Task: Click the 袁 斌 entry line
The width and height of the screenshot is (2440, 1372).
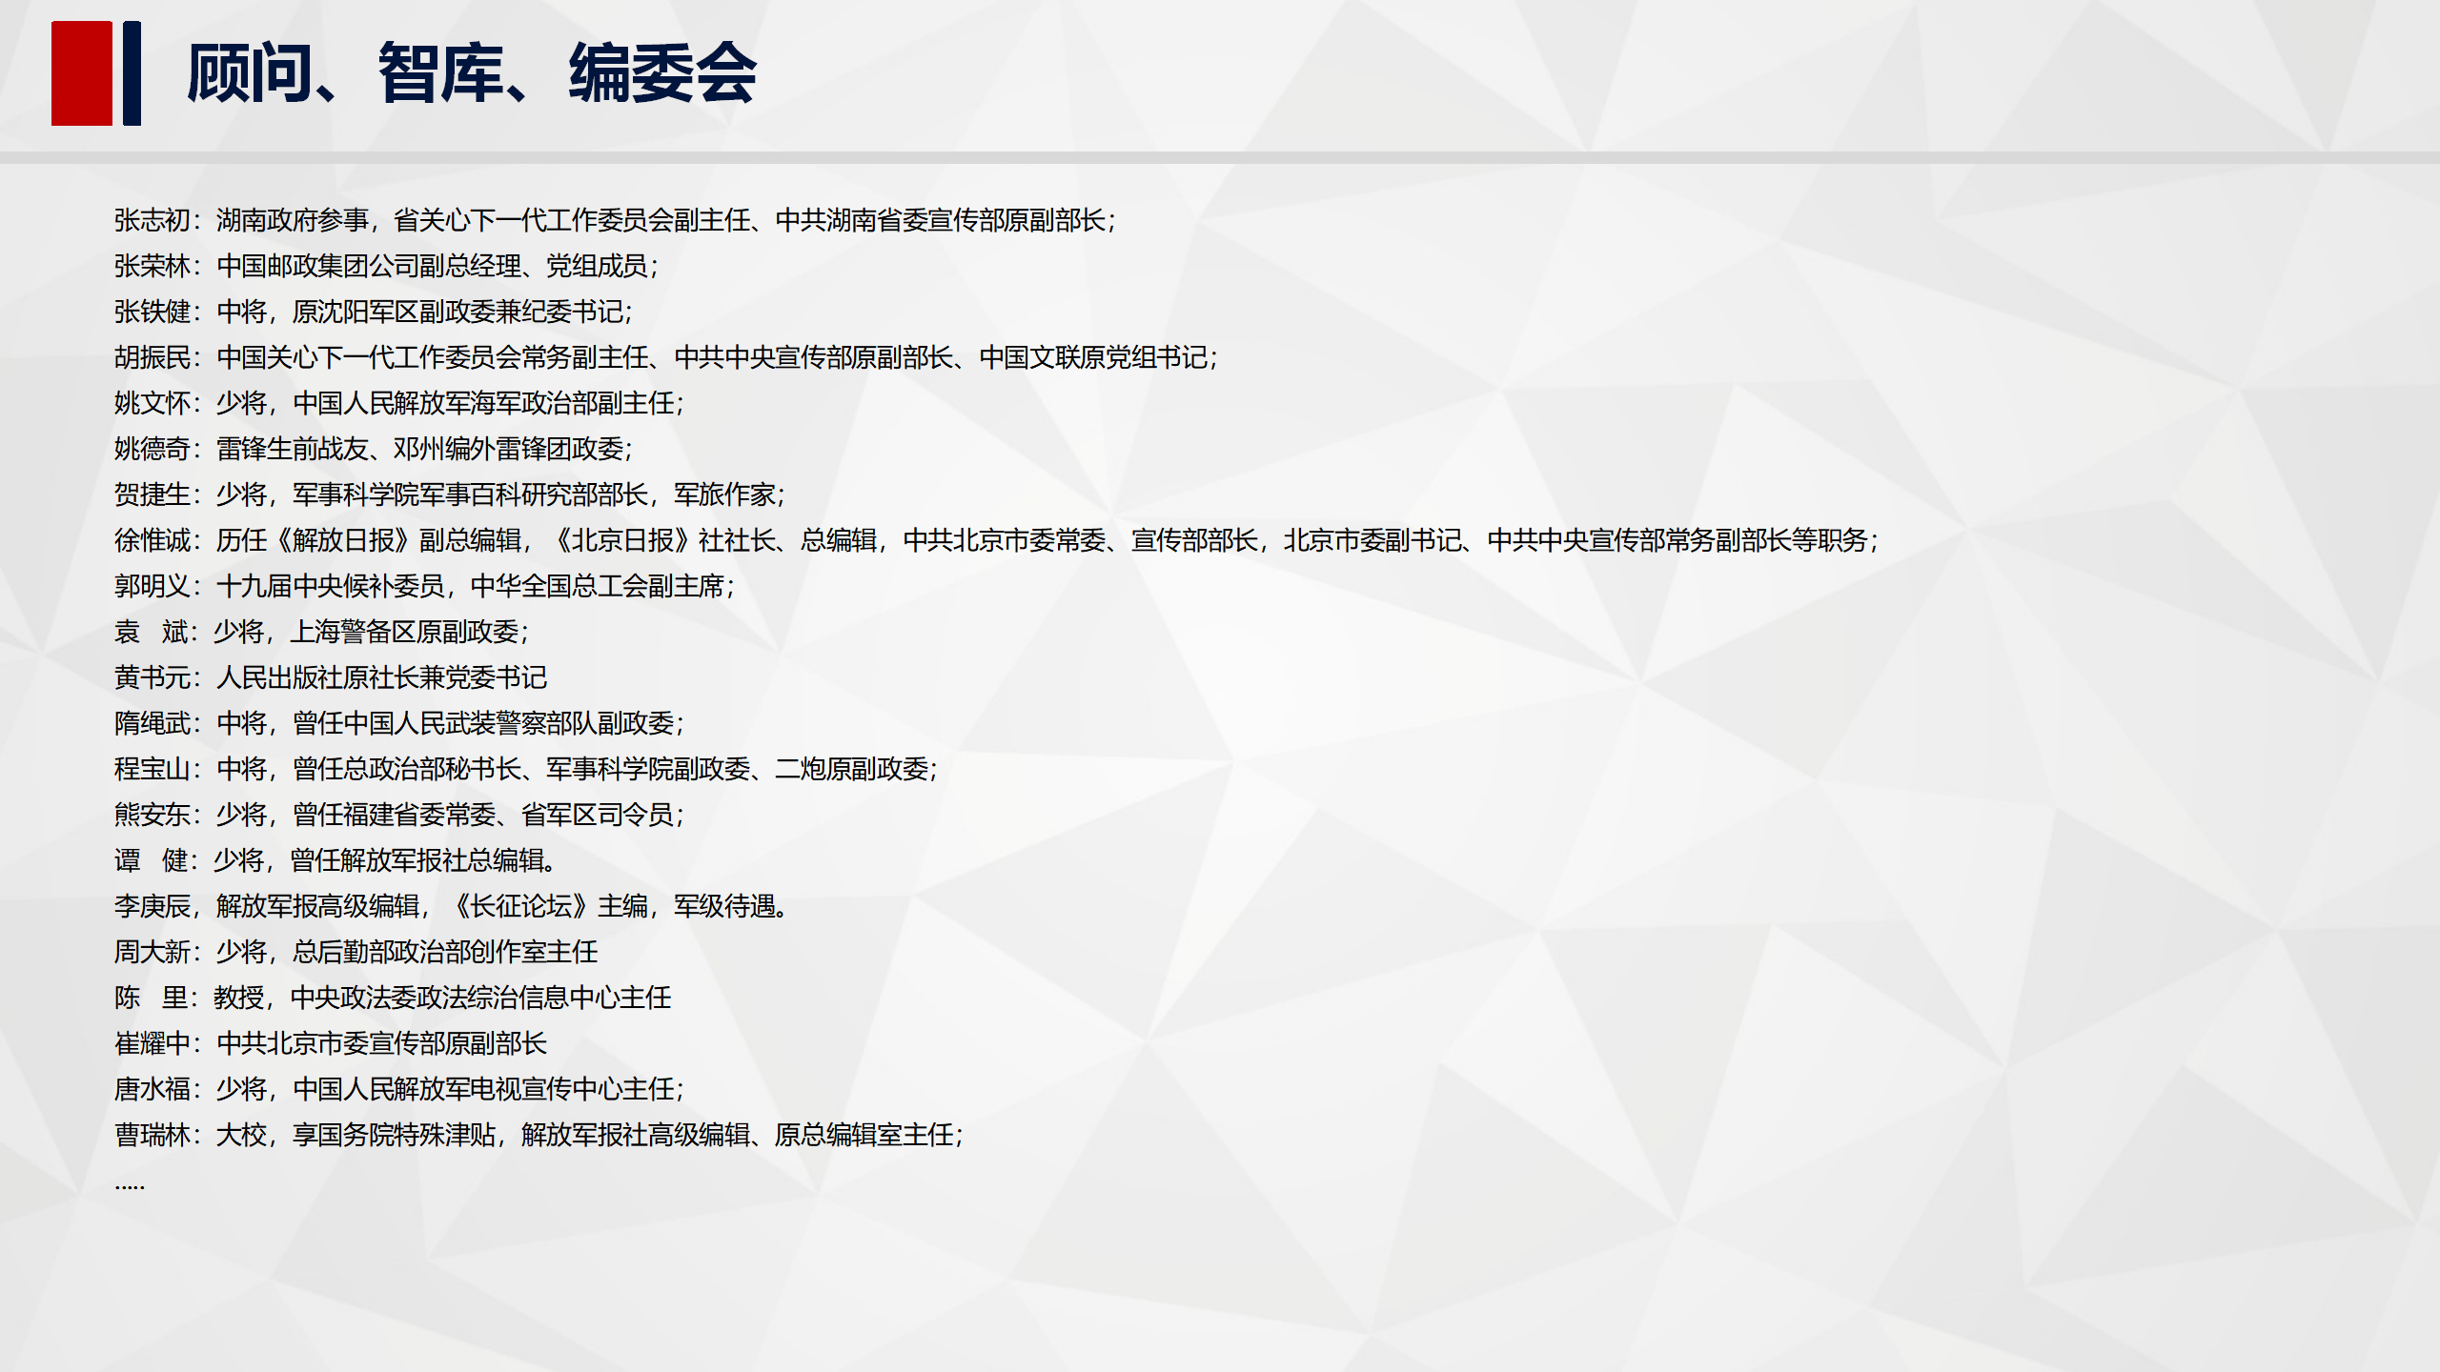Action: tap(321, 632)
